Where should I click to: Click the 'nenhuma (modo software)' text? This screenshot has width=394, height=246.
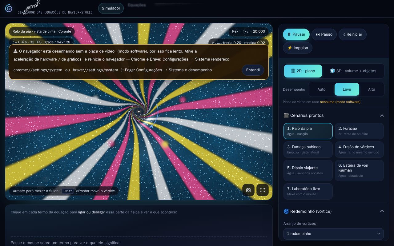340,102
